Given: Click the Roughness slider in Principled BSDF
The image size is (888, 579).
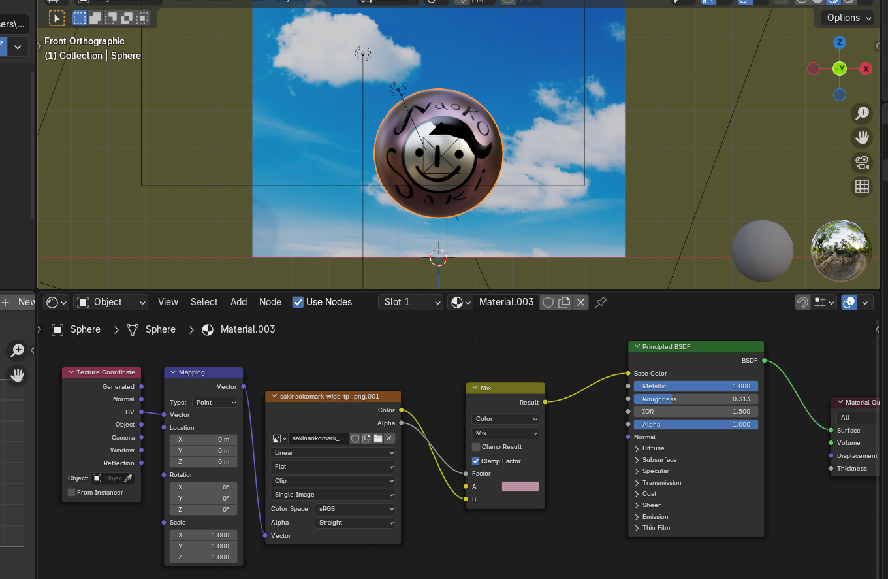Looking at the screenshot, I should pyautogui.click(x=695, y=399).
